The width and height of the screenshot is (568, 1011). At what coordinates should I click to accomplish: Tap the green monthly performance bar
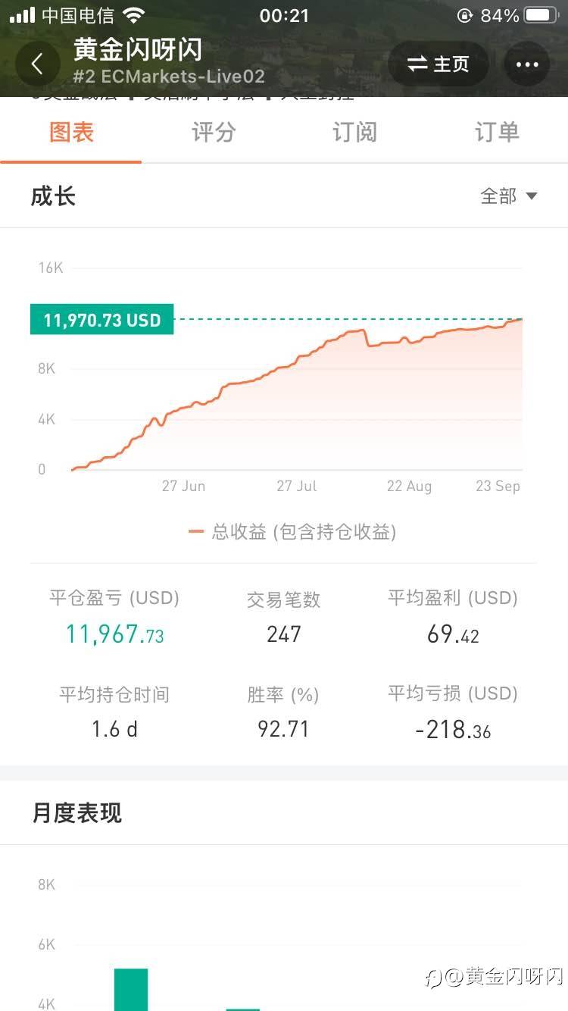pyautogui.click(x=131, y=988)
